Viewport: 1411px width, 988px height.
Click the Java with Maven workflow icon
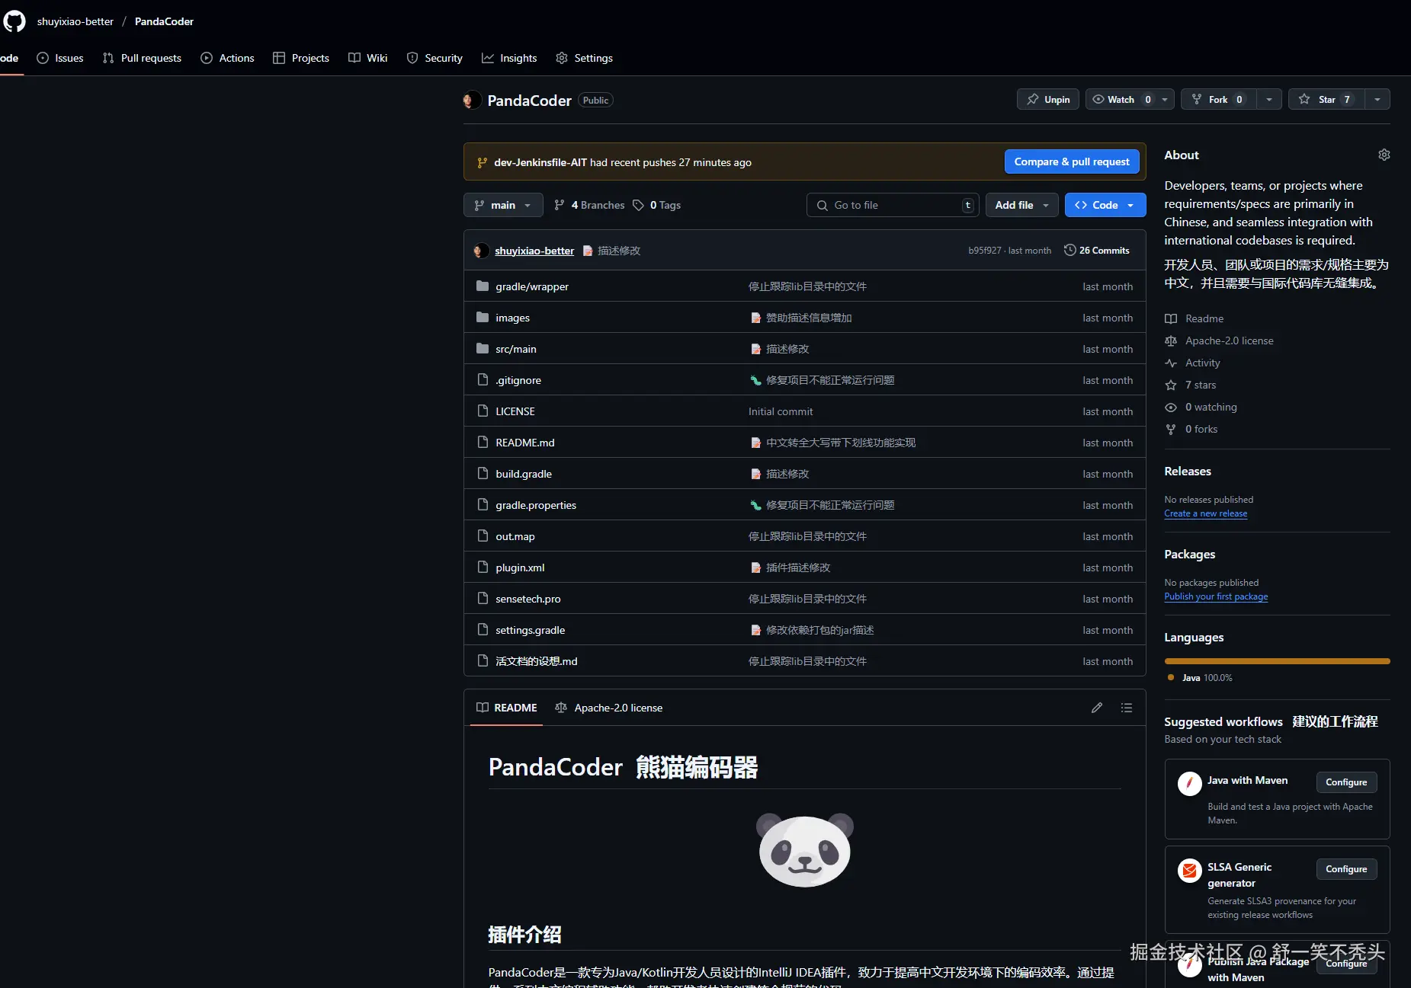click(1189, 783)
